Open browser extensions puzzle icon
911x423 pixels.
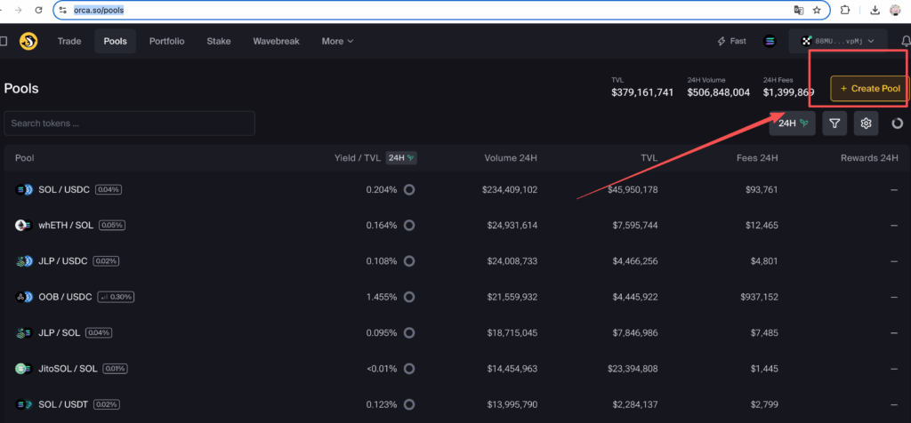(x=845, y=10)
